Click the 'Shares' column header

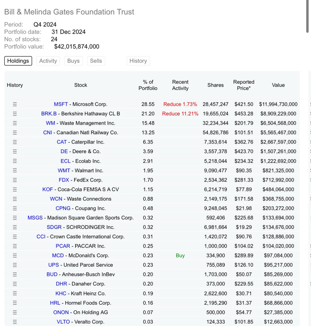point(216,85)
